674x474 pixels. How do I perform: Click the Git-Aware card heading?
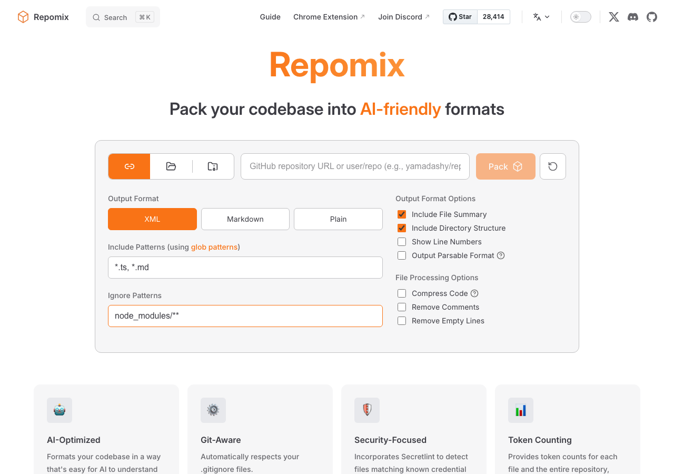coord(221,440)
